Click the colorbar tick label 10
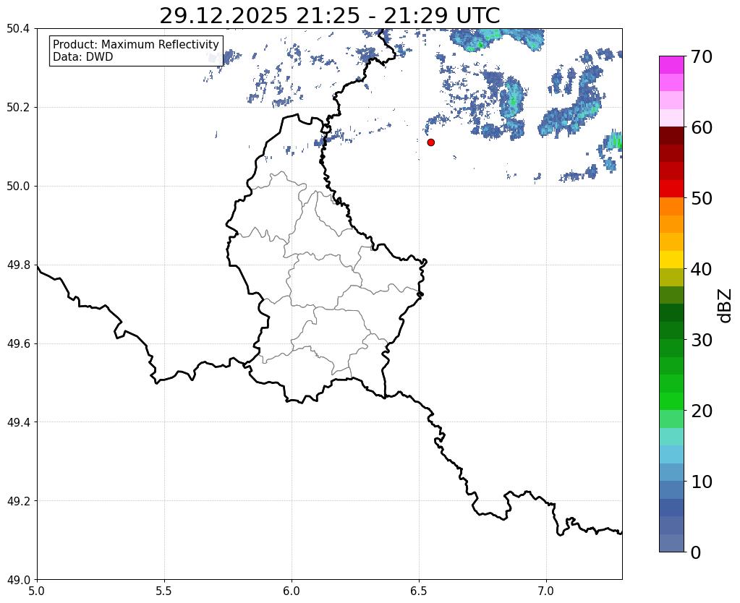 (701, 482)
